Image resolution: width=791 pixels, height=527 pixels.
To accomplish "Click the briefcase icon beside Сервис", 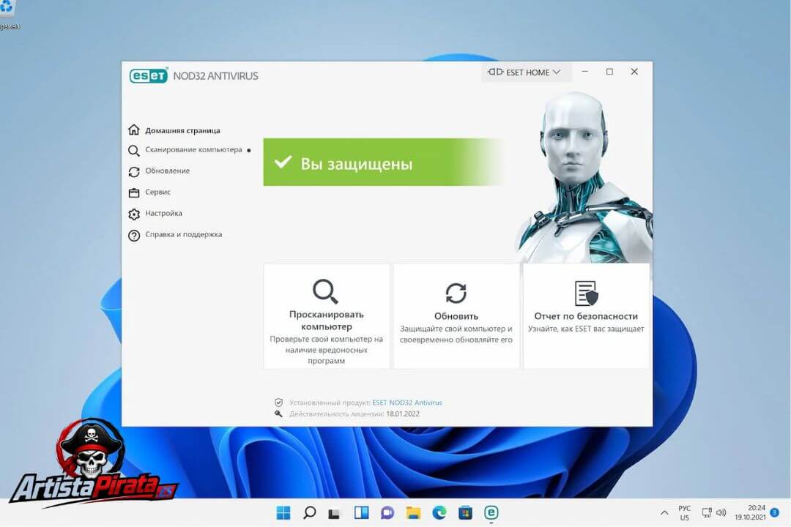I will click(134, 193).
